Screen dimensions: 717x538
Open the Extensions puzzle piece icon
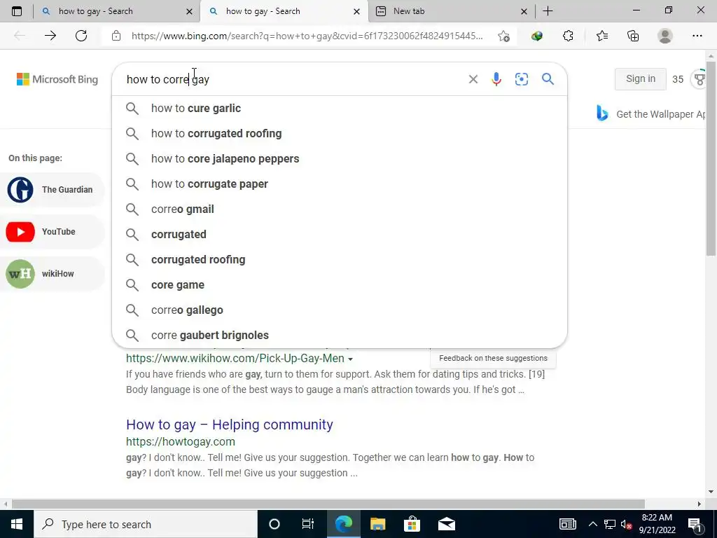pyautogui.click(x=568, y=36)
